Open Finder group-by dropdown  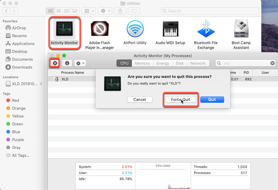click(89, 11)
